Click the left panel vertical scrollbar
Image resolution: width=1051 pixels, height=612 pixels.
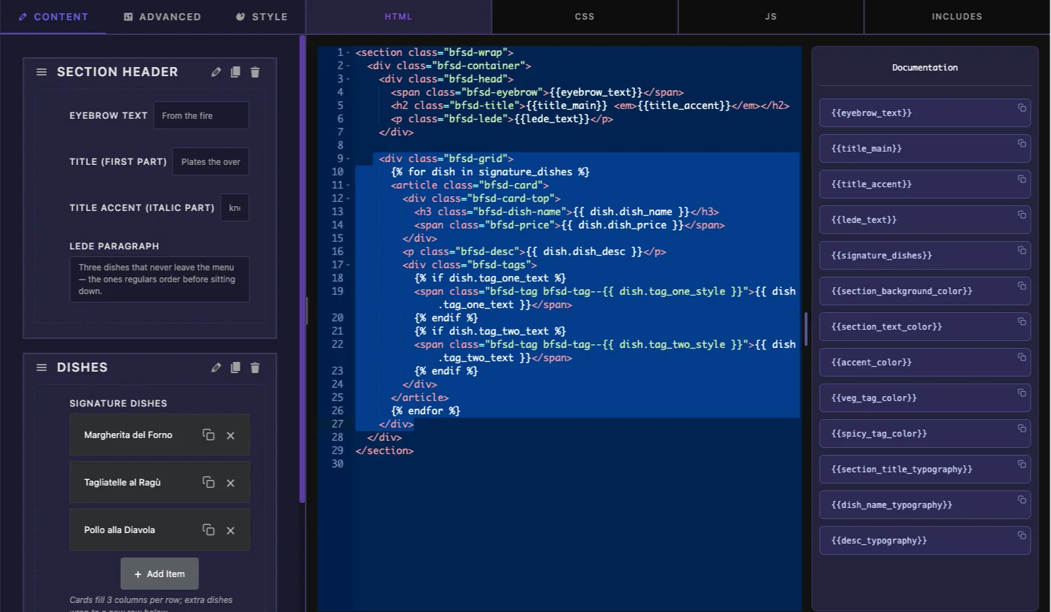302,269
